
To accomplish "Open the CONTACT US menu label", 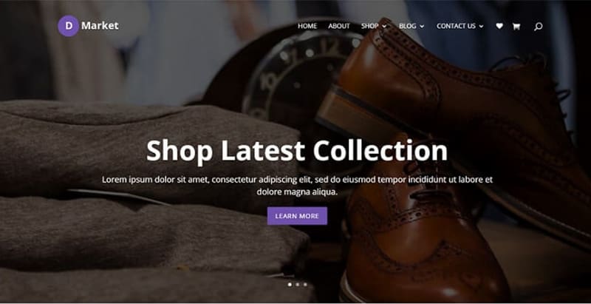I will click(456, 26).
